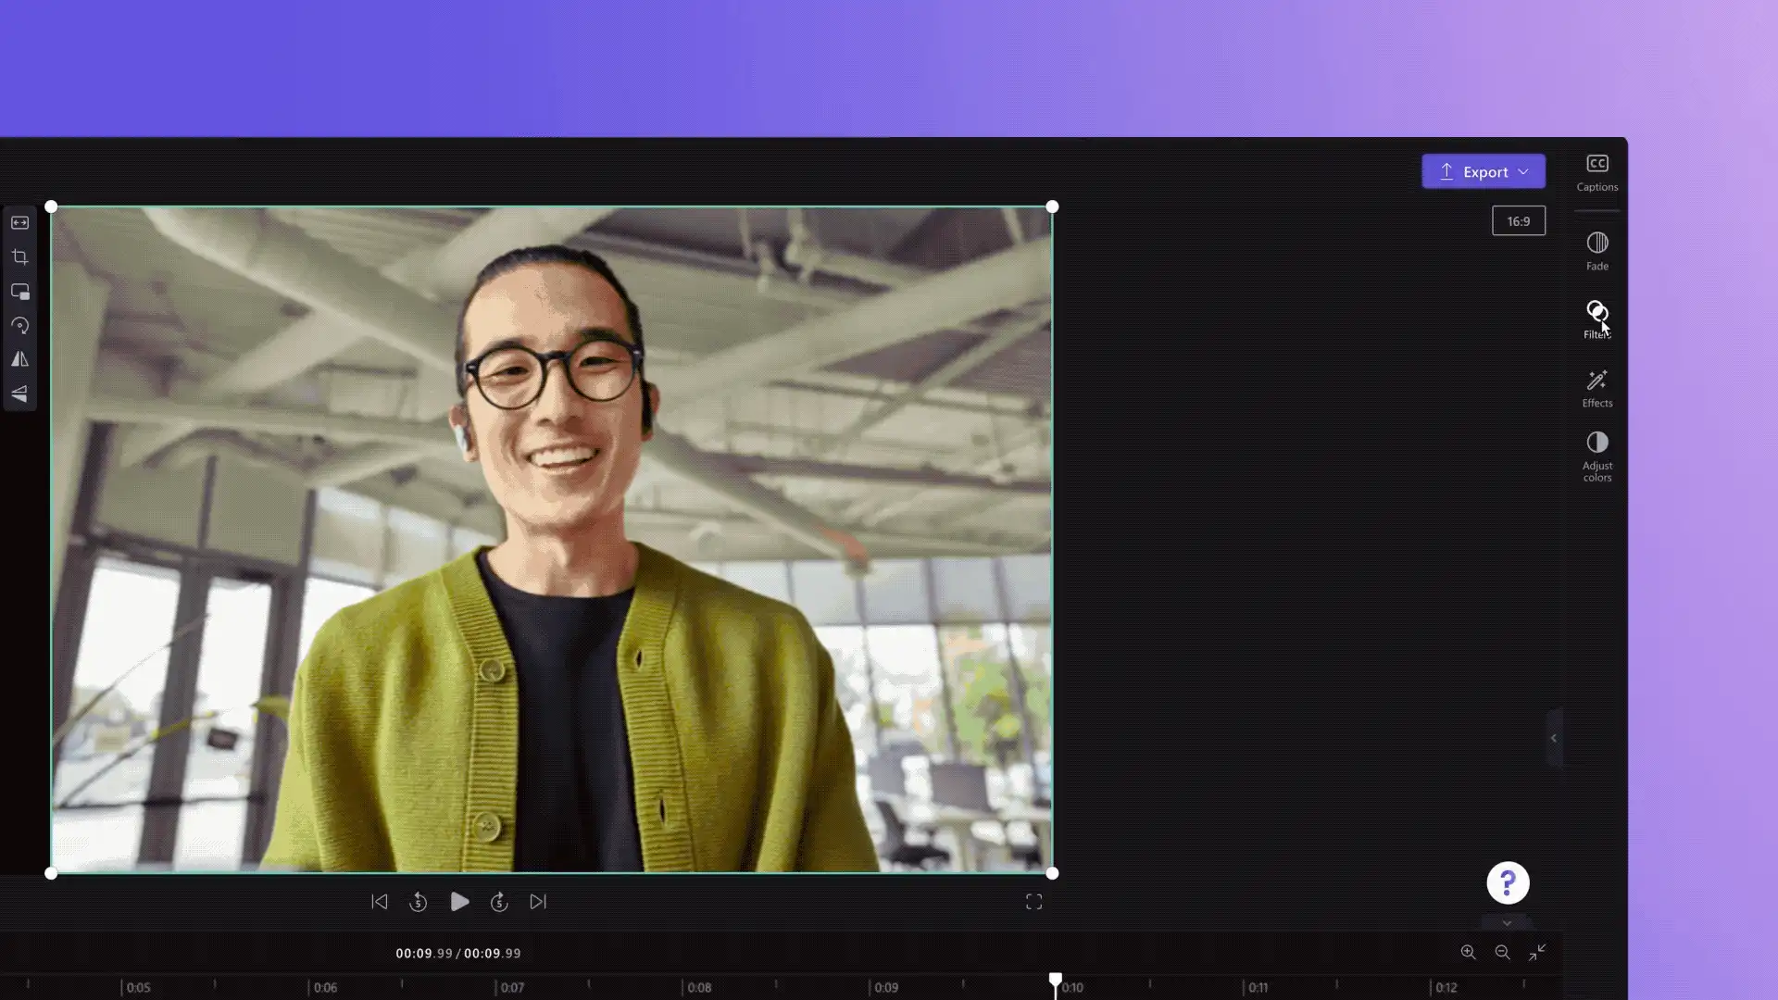Open the Effects panel
Screen dimensions: 1778x1000
click(x=1596, y=389)
